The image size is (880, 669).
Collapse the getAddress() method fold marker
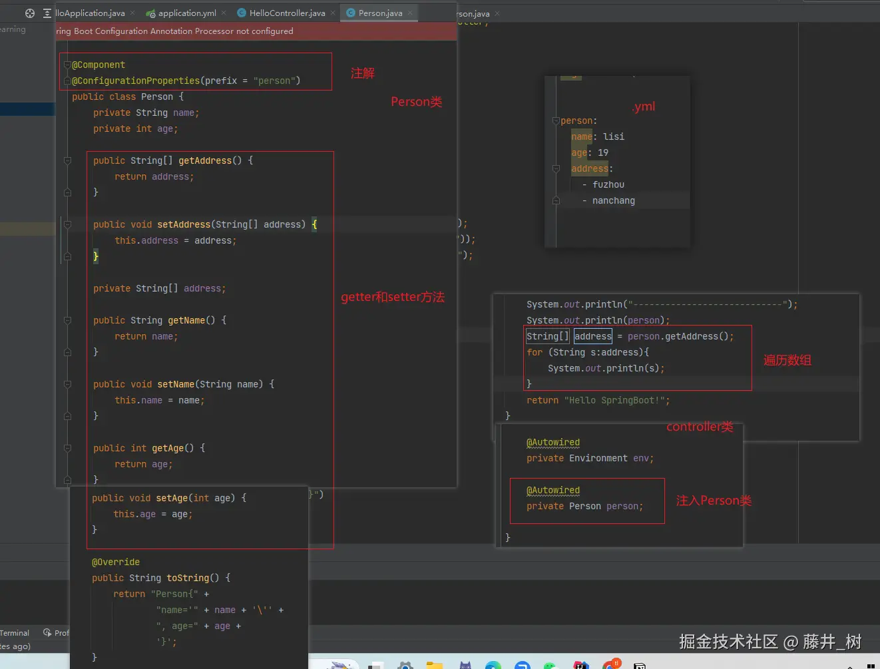(67, 160)
